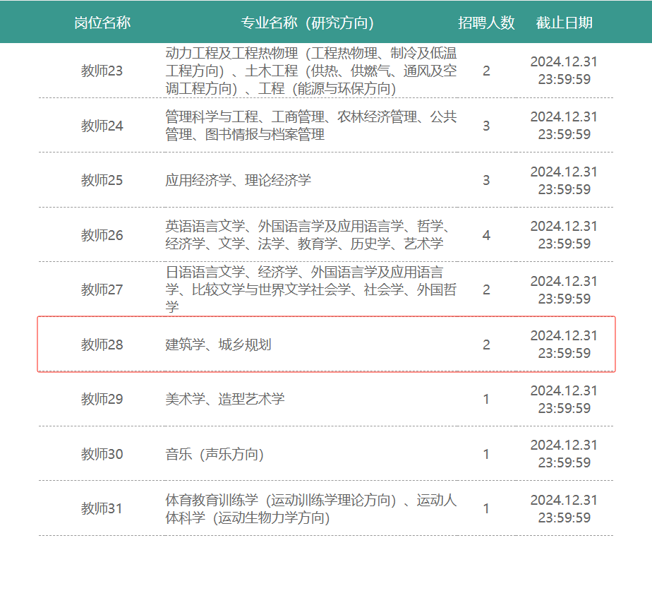Select the 教师26 position name

(x=102, y=235)
